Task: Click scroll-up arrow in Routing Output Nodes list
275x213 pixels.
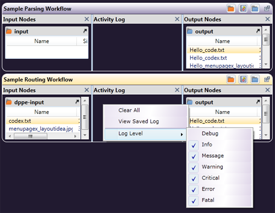Action: (x=266, y=101)
